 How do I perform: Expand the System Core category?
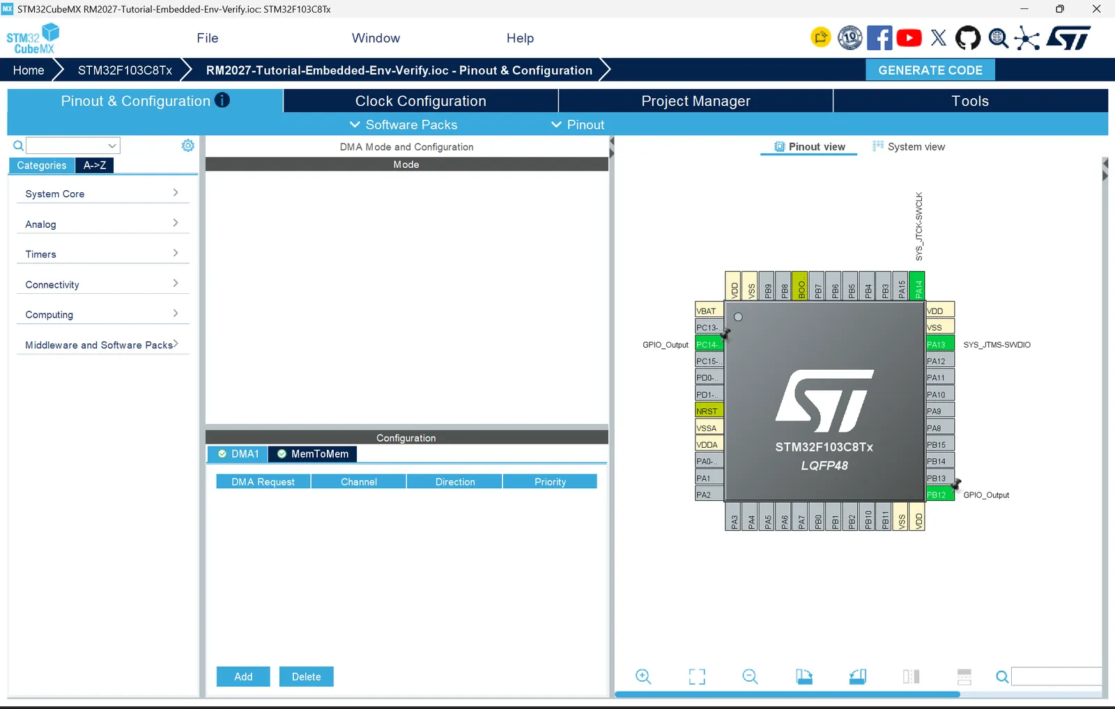pos(102,194)
